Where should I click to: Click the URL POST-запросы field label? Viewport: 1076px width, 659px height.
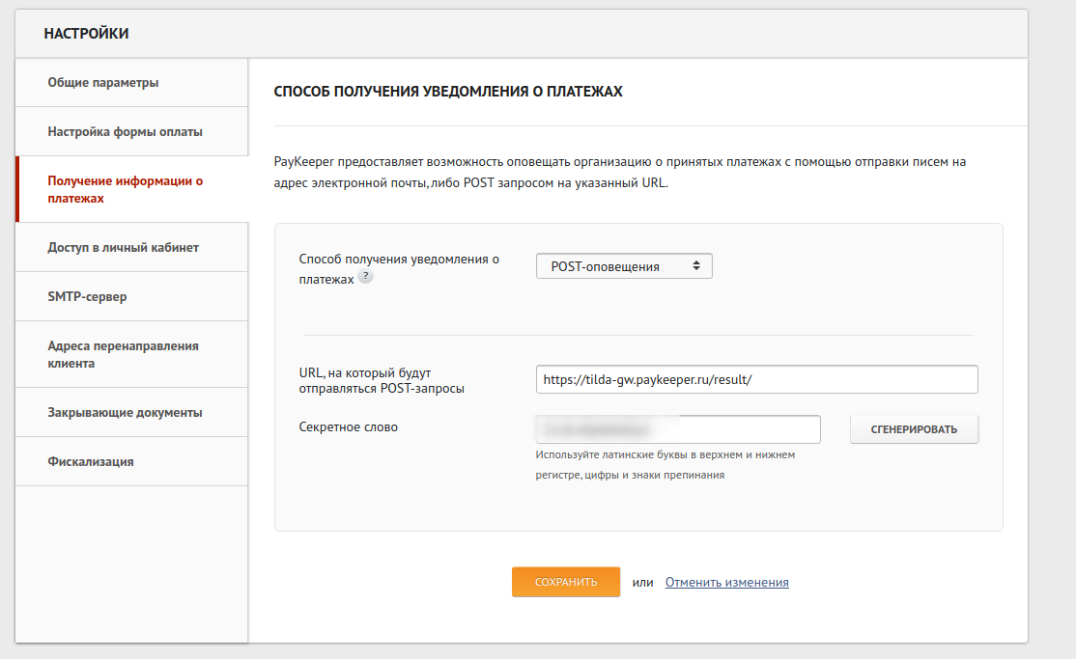(x=382, y=380)
